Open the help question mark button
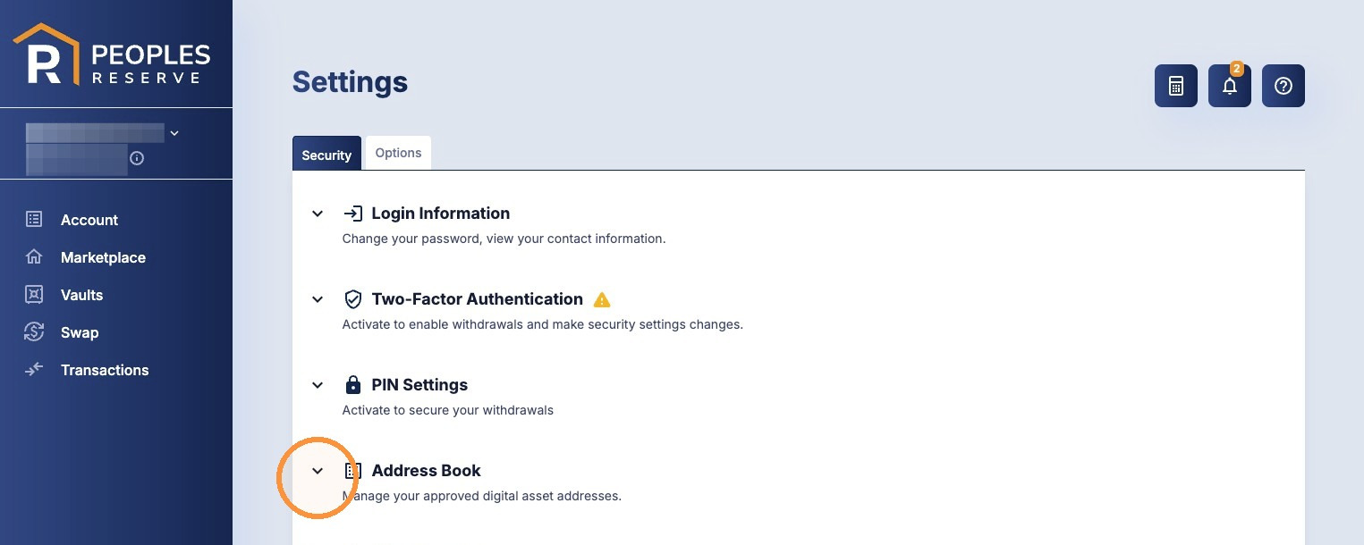The width and height of the screenshot is (1364, 545). (x=1284, y=86)
